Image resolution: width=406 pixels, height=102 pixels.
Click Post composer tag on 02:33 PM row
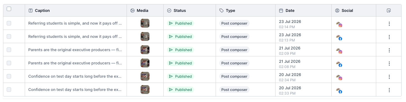click(234, 90)
